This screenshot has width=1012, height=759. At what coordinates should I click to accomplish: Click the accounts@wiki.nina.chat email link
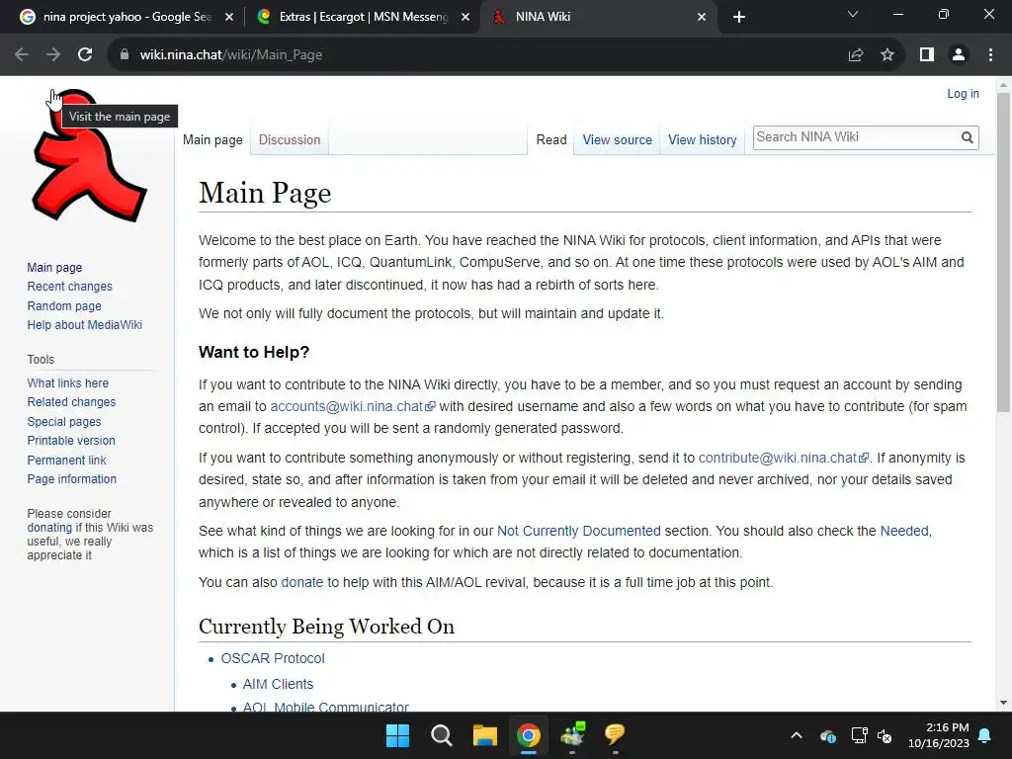click(x=353, y=406)
